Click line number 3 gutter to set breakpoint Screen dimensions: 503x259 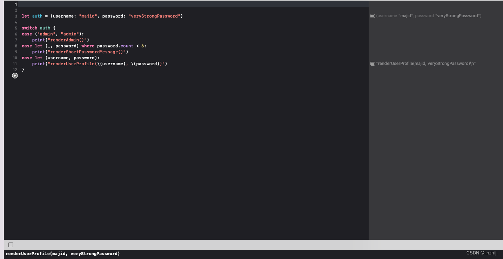pyautogui.click(x=16, y=16)
